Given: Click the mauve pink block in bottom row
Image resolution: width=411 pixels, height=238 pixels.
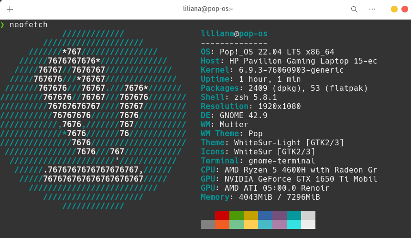Looking at the screenshot, I should (x=280, y=224).
